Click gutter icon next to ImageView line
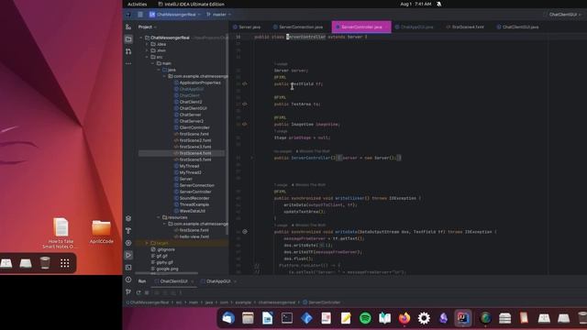This screenshot has height=330, width=587. coord(245,125)
